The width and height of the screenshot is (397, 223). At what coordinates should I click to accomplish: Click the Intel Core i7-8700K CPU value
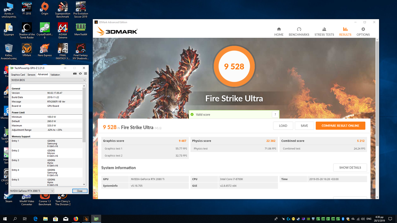[x=231, y=179]
